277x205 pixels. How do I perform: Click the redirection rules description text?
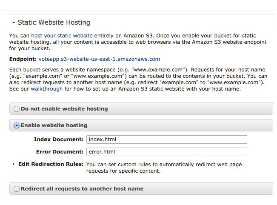click(164, 168)
